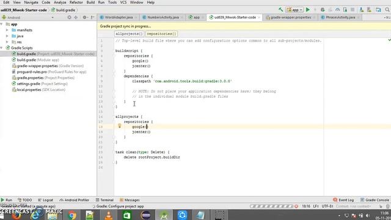Open Android Studio taskbar icon
Image resolution: width=391 pixels, height=220 pixels.
point(164,215)
